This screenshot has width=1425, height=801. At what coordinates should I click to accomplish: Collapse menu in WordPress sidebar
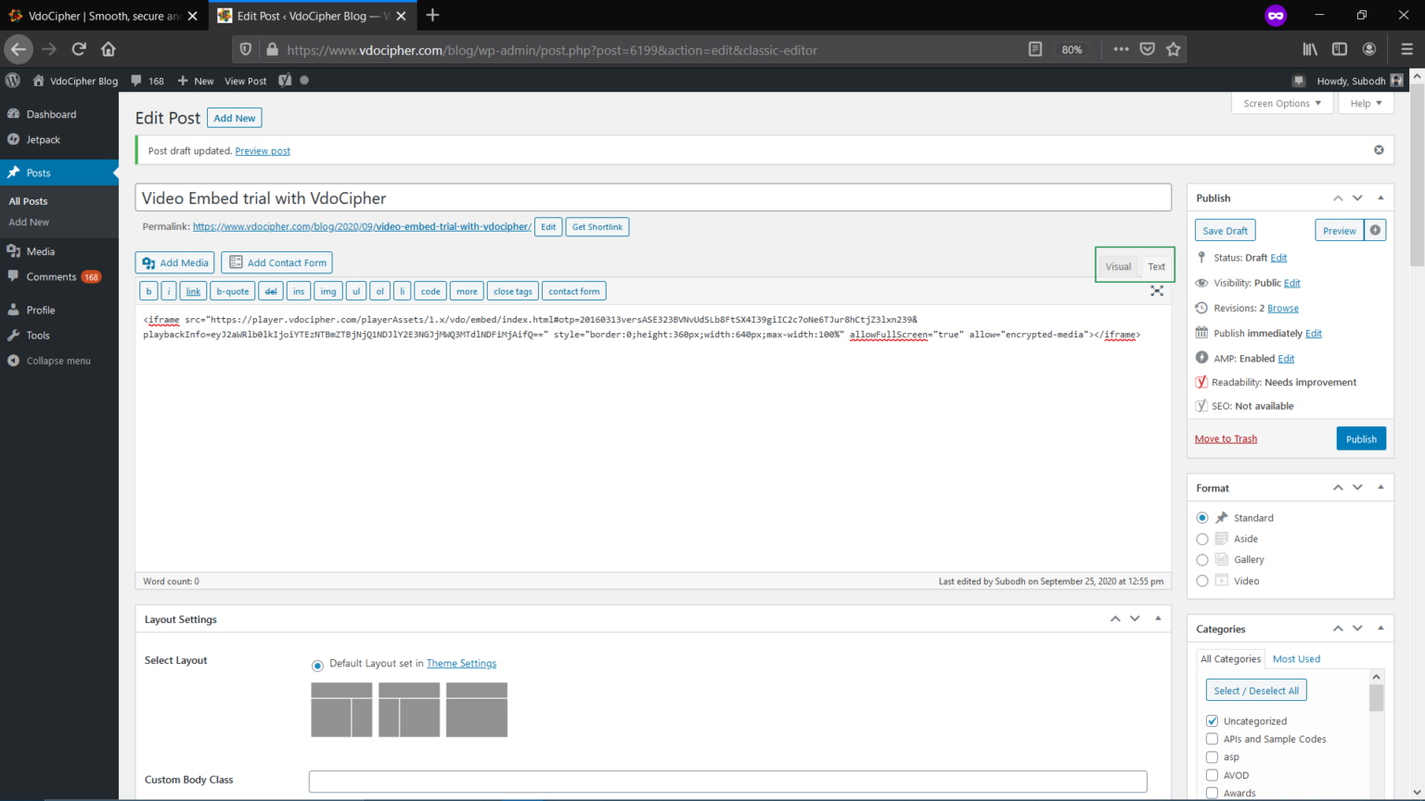pos(58,361)
